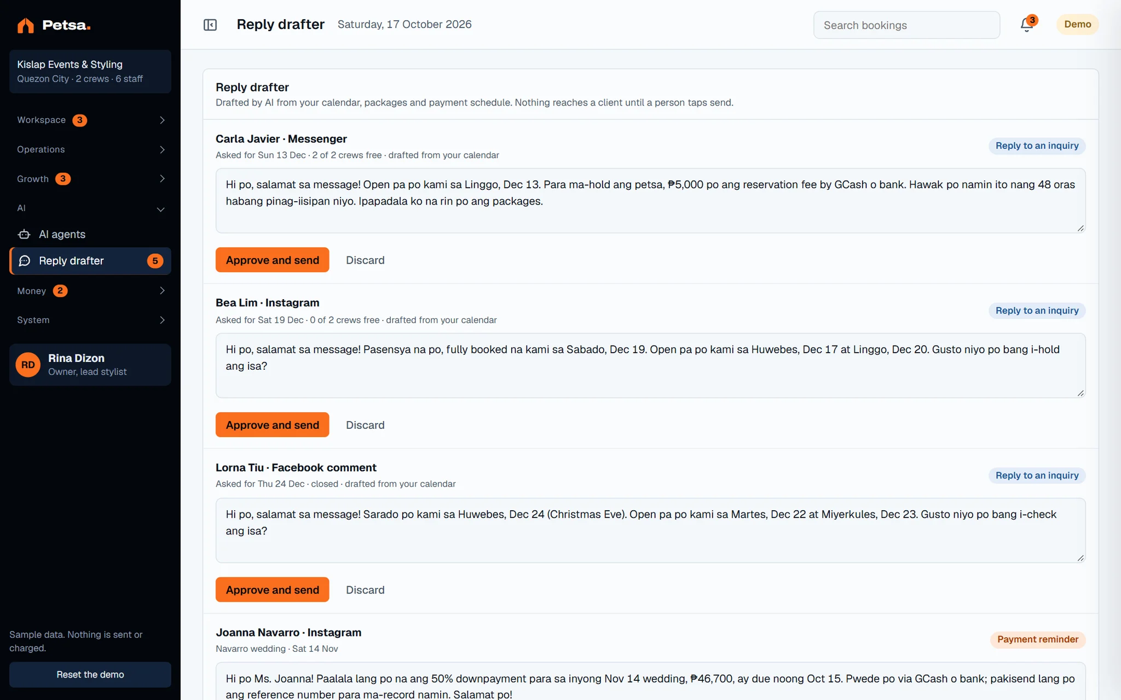Click 'Saturday, 17 October 2026' date text

405,24
